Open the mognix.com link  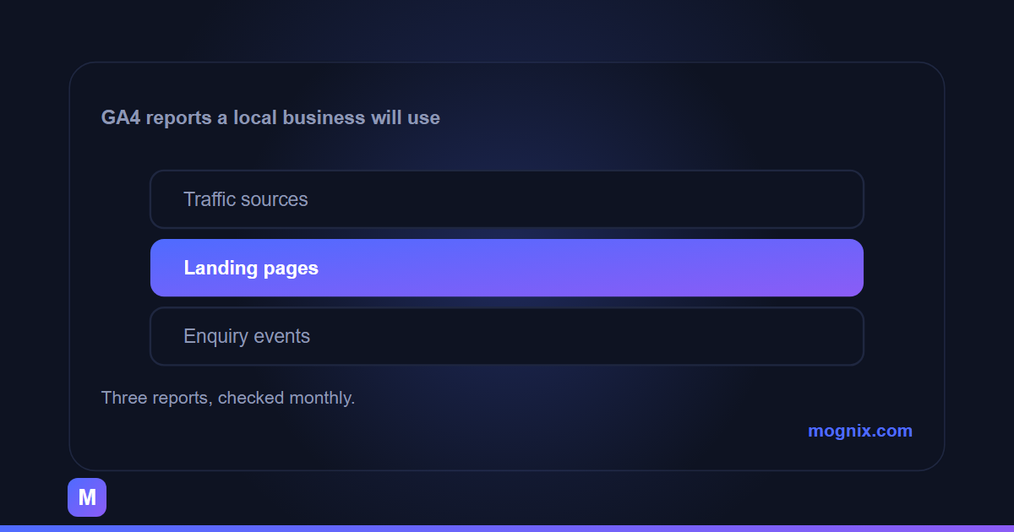pyautogui.click(x=859, y=431)
